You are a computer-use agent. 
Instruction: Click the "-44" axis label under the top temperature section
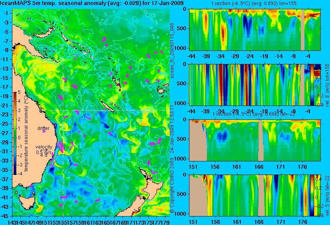point(191,56)
